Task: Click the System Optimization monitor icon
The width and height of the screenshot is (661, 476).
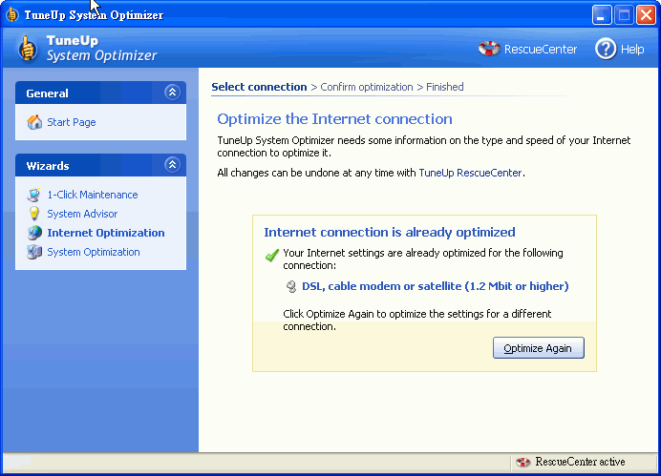Action: click(x=34, y=252)
